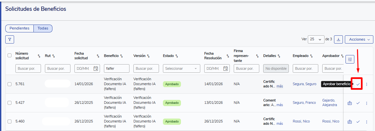
Task: Click the Rut search input field
Action: click(58, 68)
